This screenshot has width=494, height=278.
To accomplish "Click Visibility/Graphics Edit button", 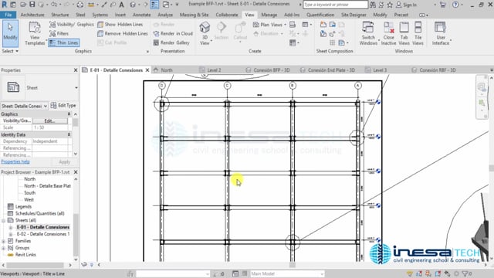I will pos(49,120).
